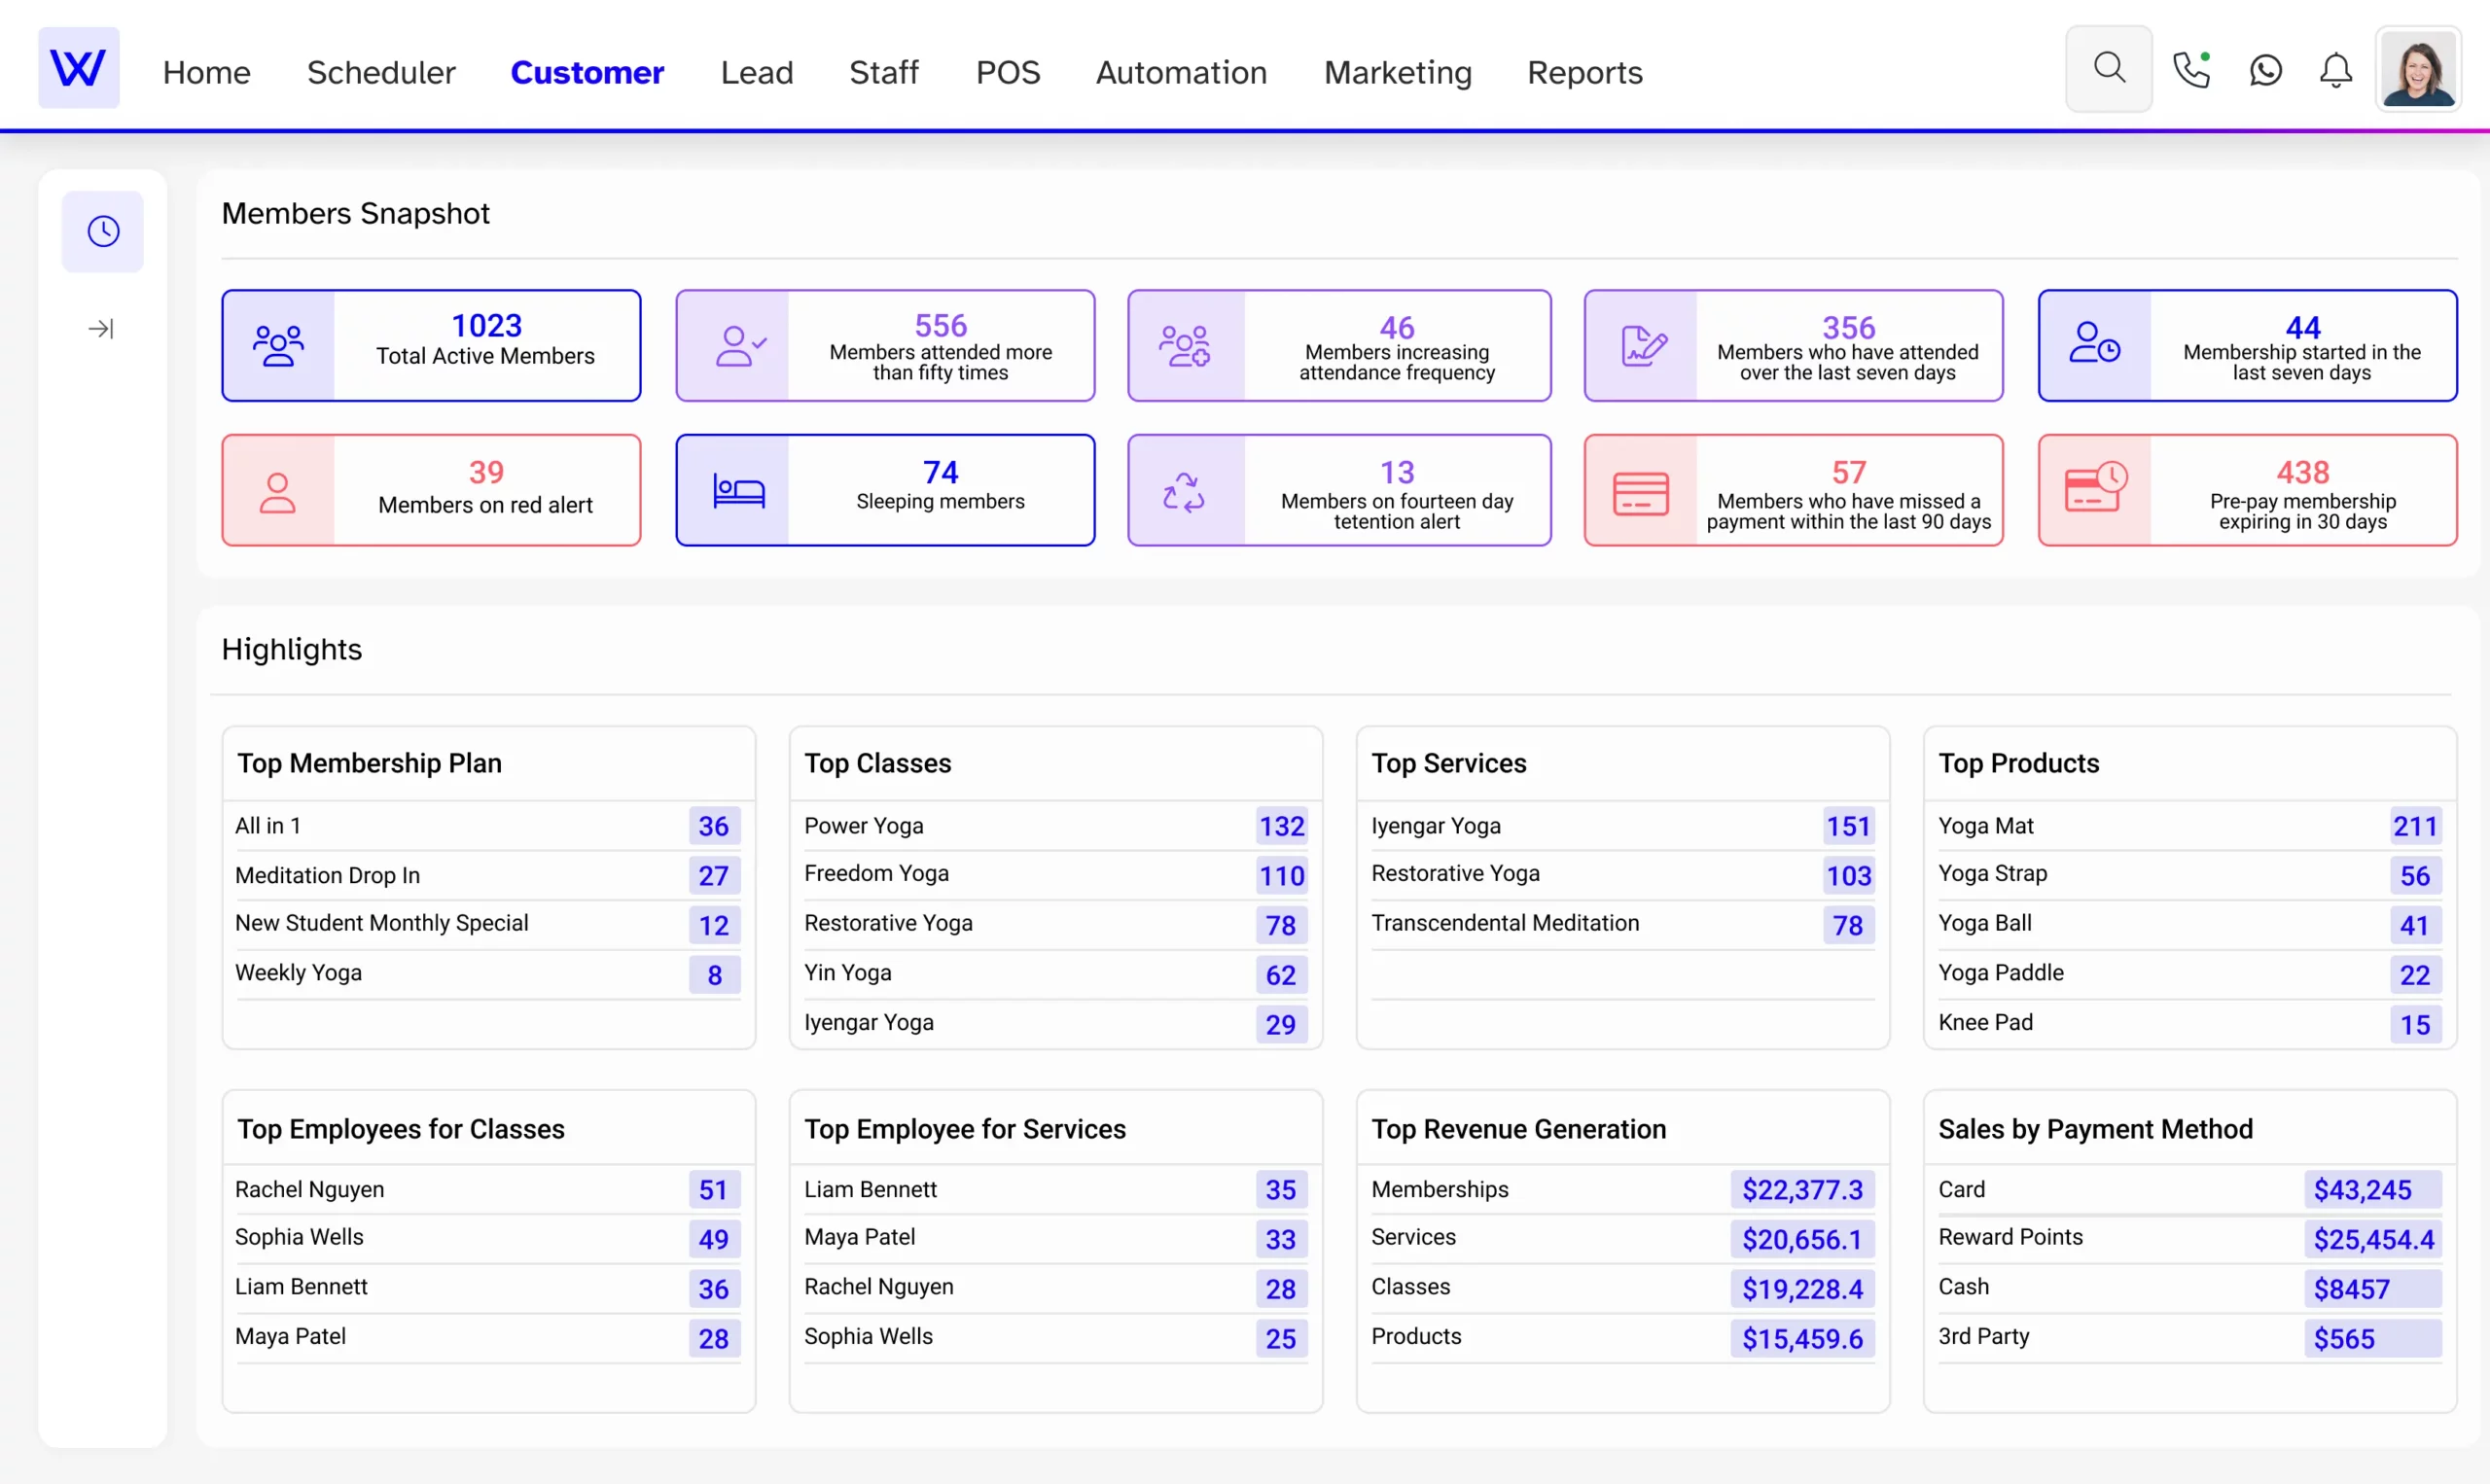Click Sophia Wells count 49
2490x1484 pixels.
pyautogui.click(x=714, y=1240)
